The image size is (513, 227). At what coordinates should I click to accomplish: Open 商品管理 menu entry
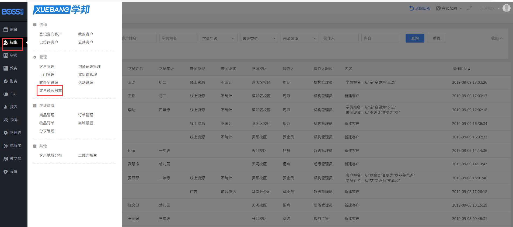pyautogui.click(x=47, y=115)
